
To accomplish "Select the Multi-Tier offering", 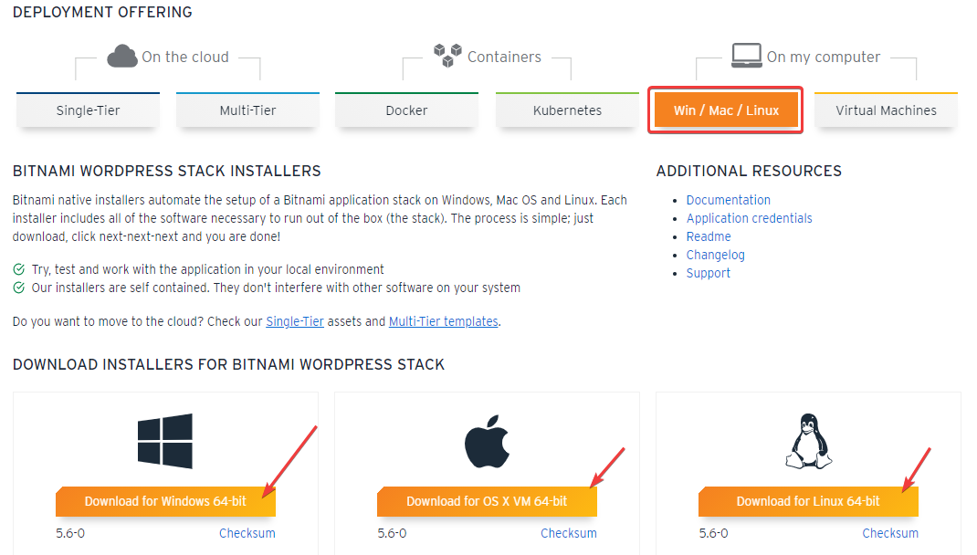I will [x=247, y=110].
